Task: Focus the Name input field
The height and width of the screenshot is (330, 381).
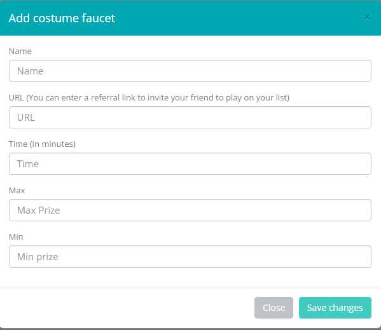Action: (x=190, y=71)
